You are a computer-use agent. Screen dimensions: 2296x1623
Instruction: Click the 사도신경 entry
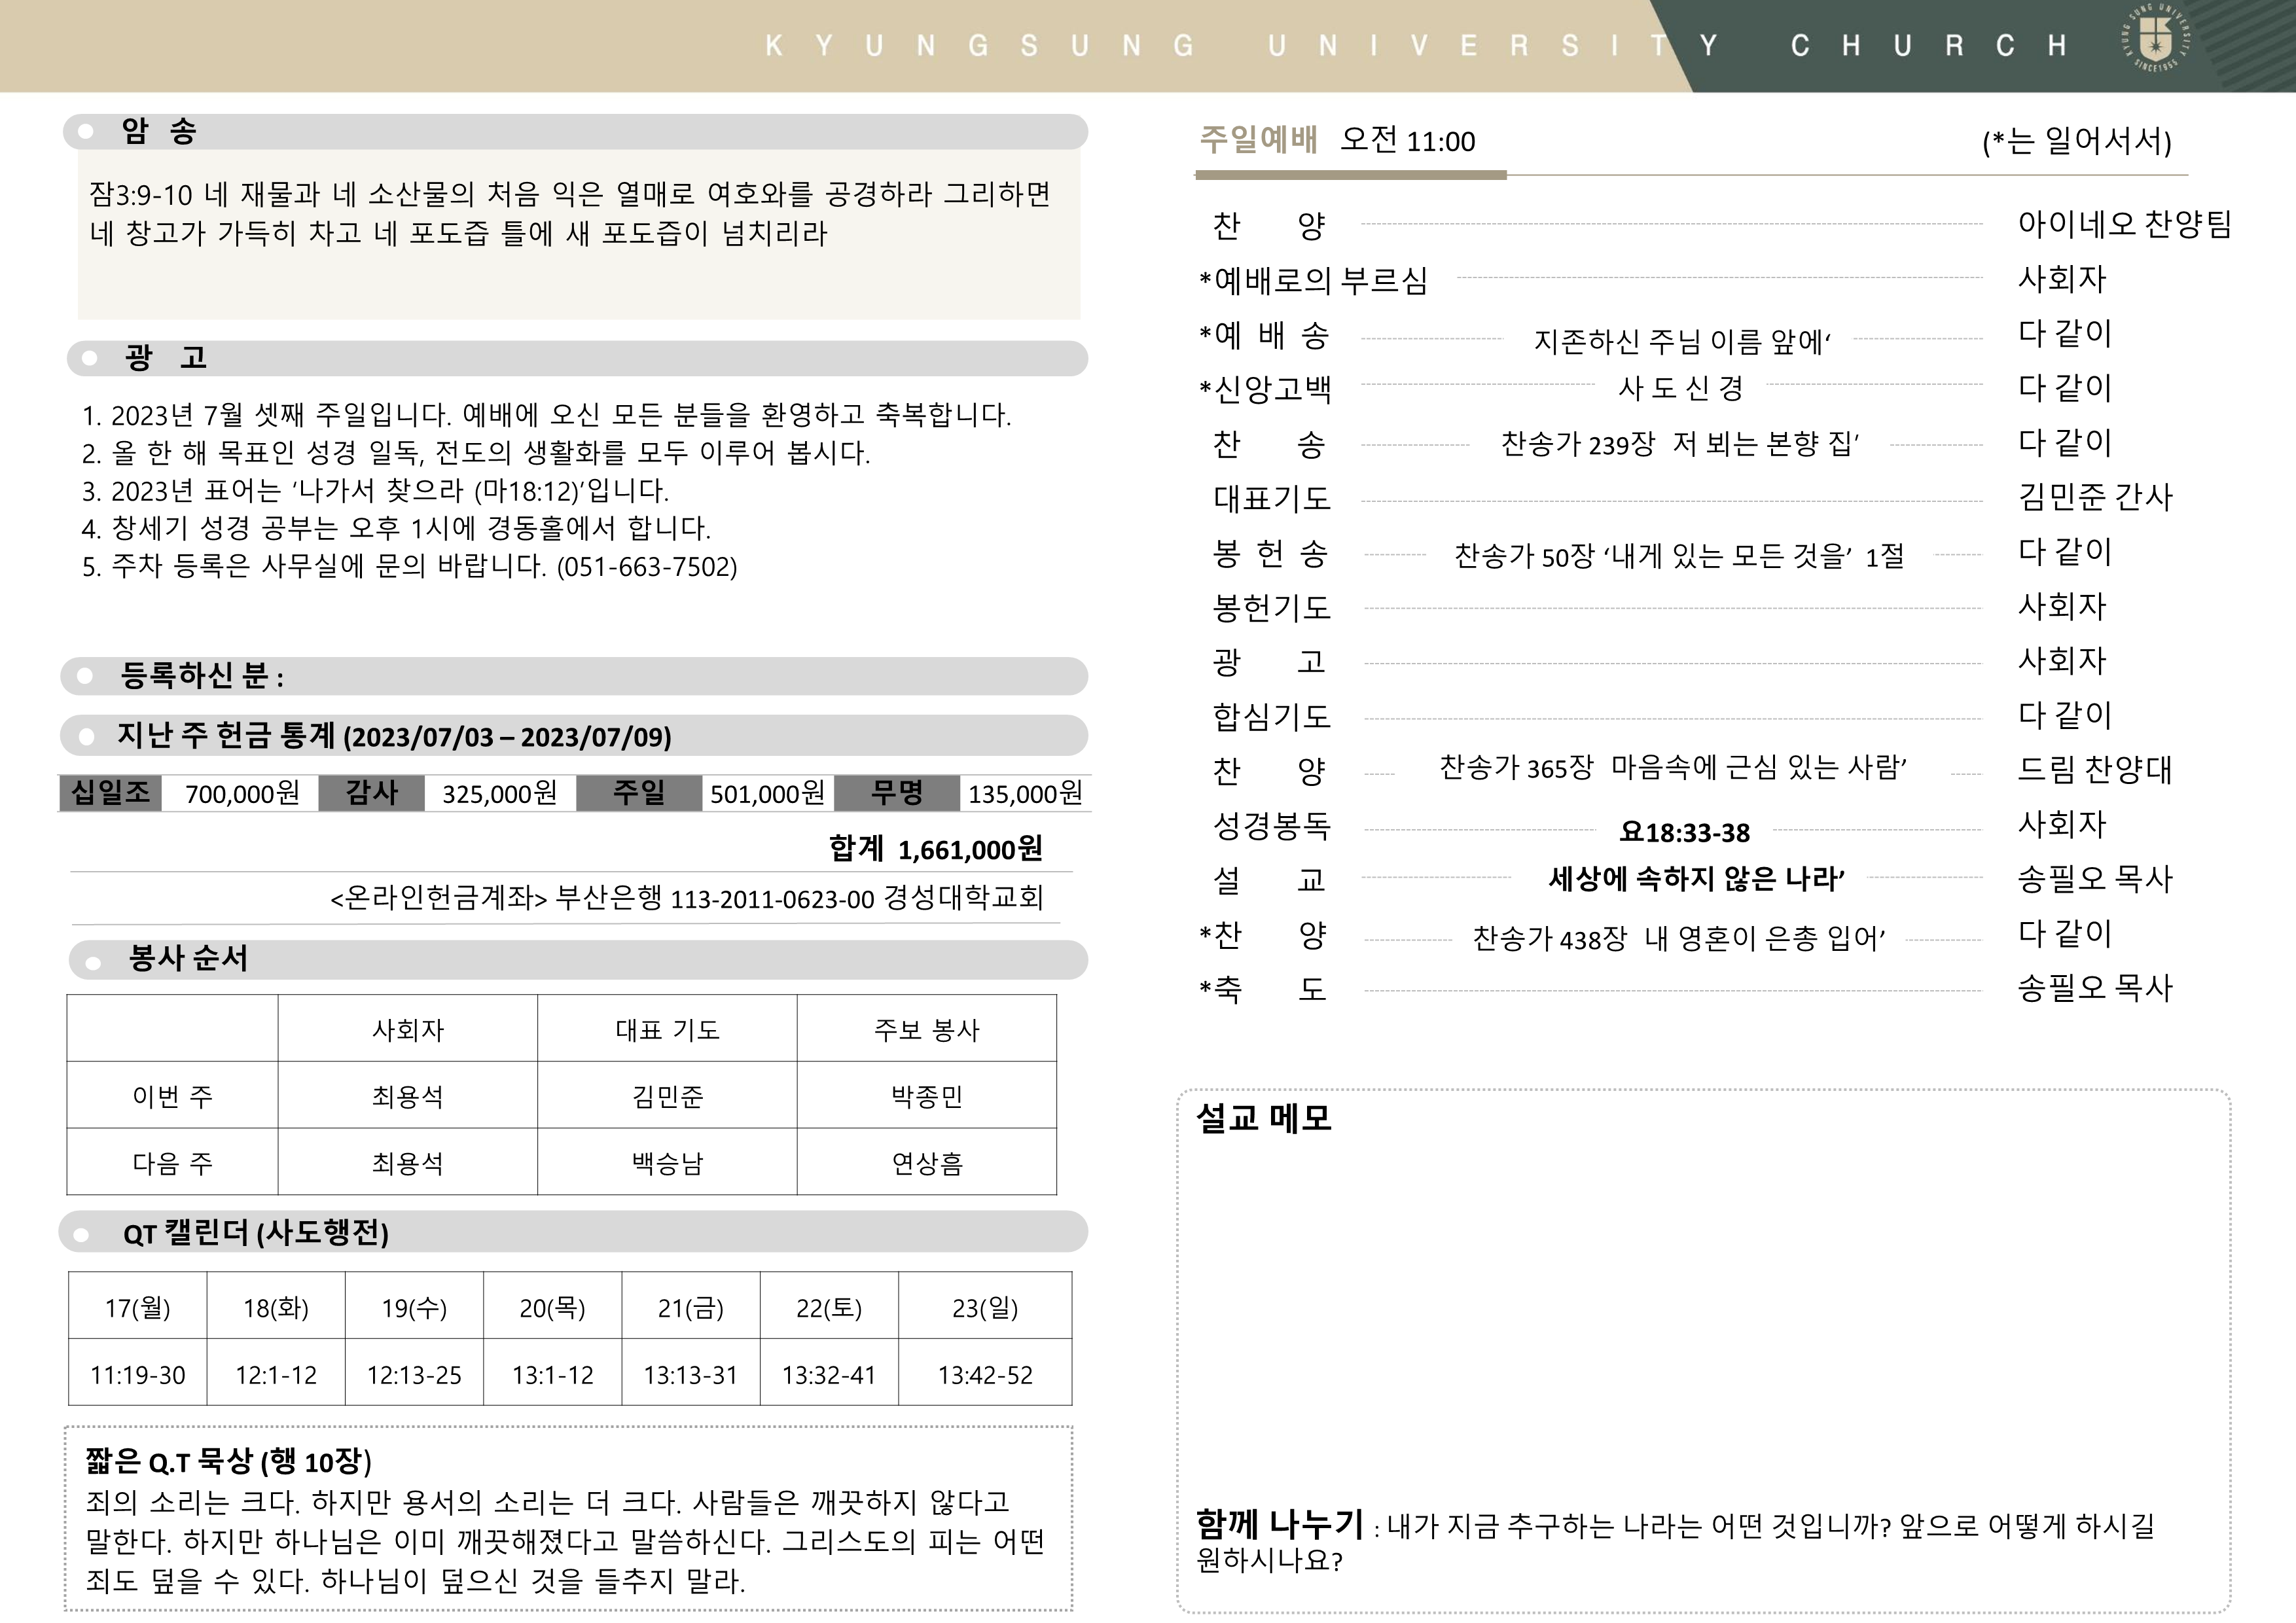click(1680, 387)
